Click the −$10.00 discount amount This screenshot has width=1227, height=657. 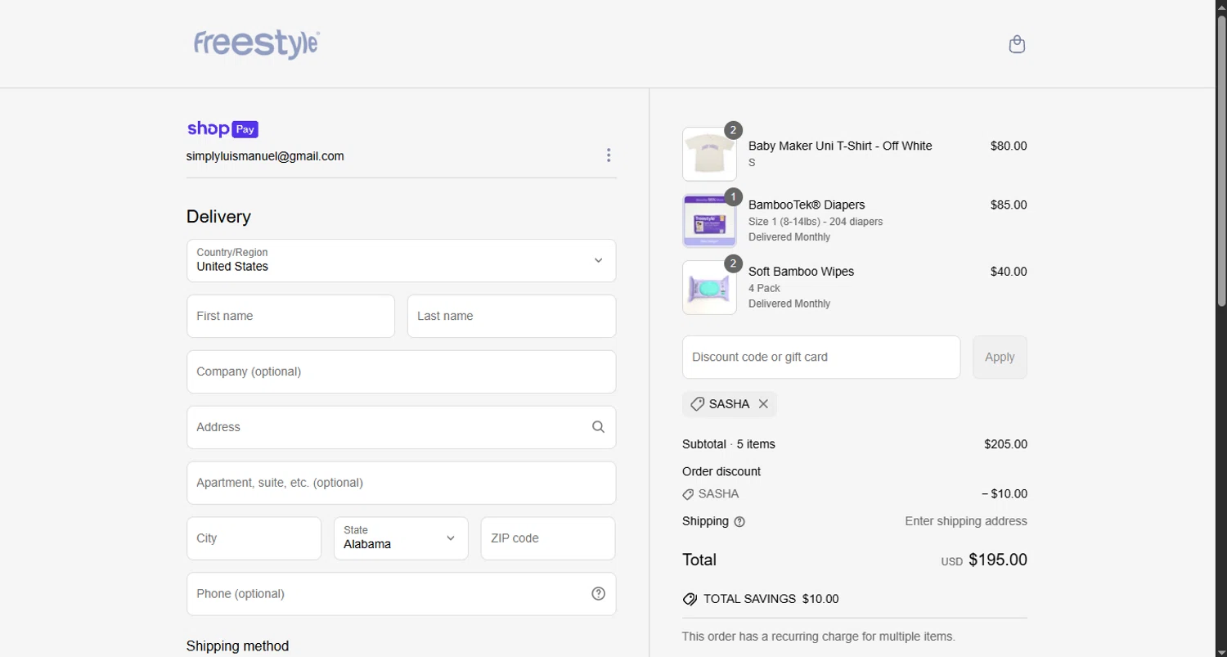pyautogui.click(x=1005, y=494)
